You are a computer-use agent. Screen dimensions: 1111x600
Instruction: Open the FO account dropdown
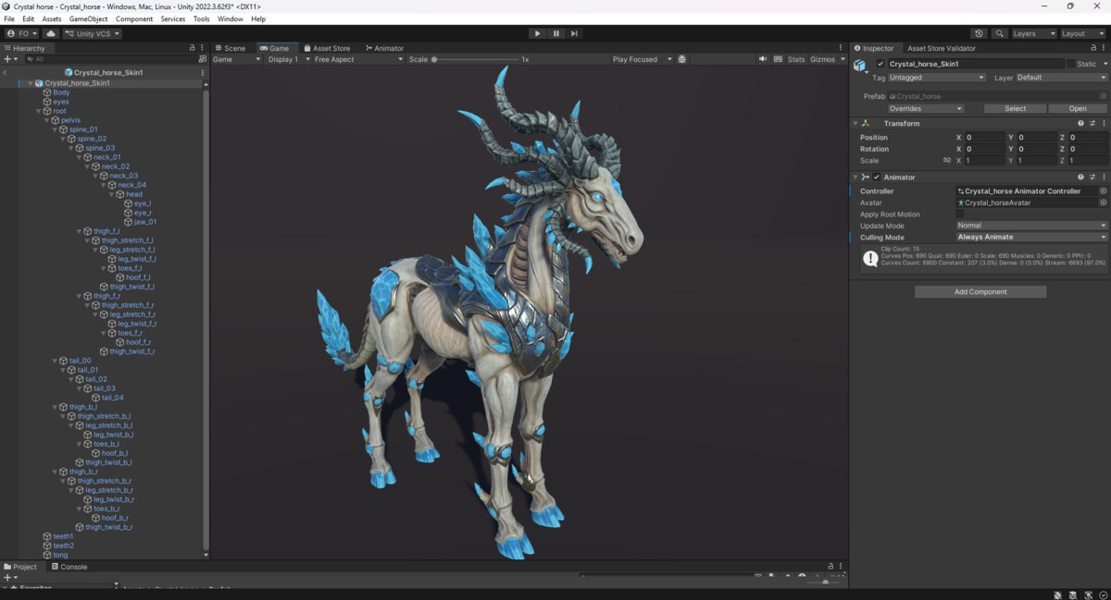pos(22,33)
